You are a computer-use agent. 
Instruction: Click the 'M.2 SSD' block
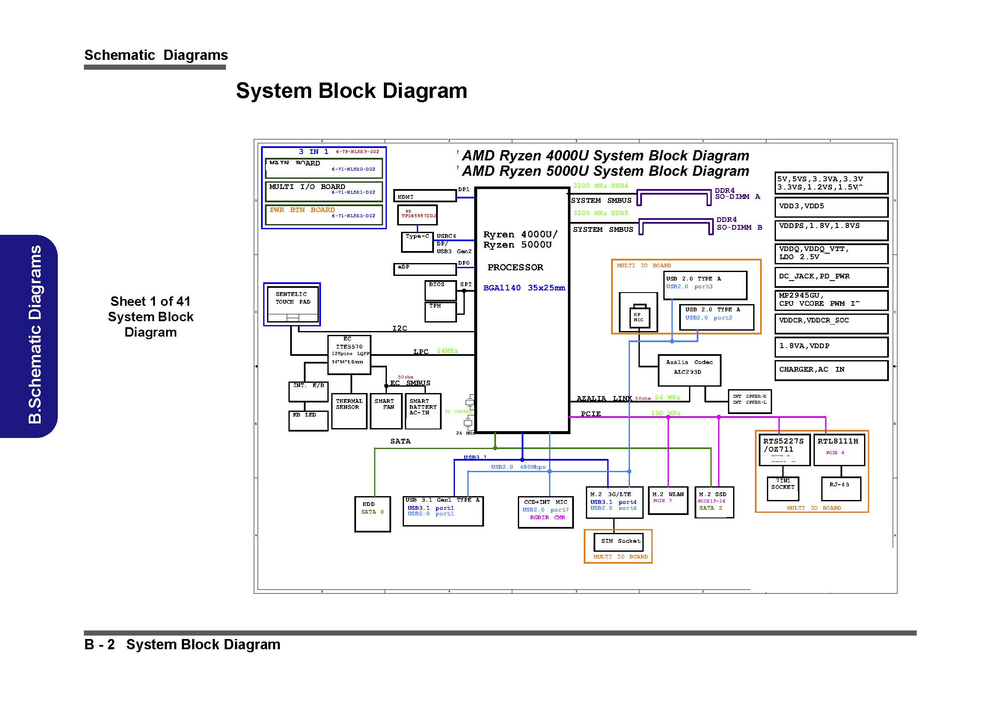pos(714,502)
